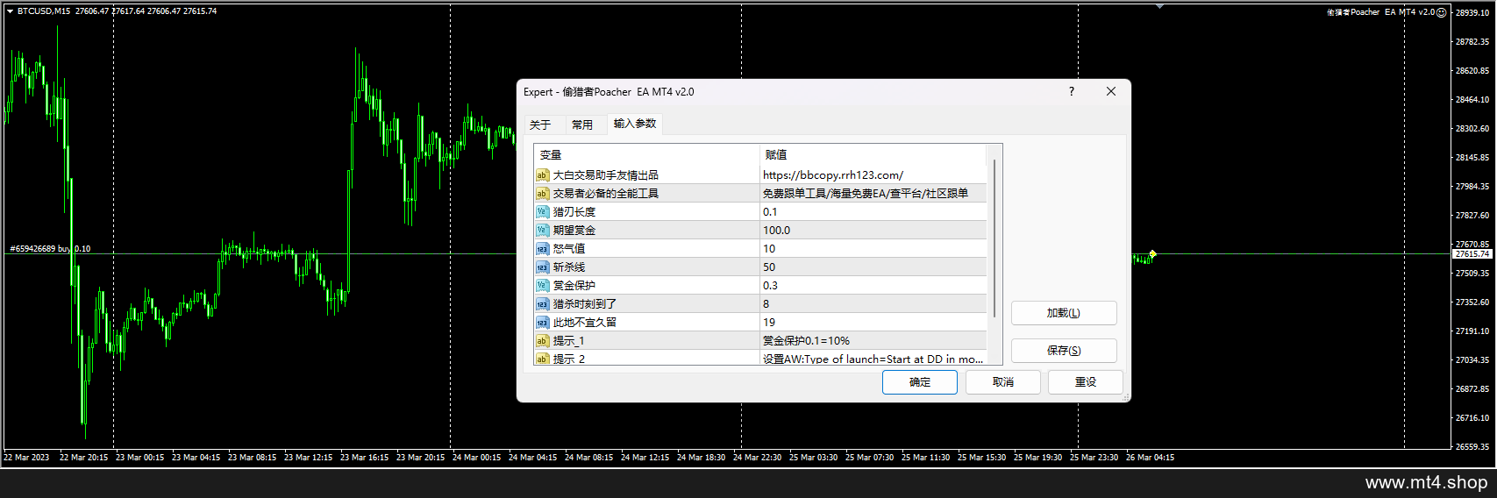The width and height of the screenshot is (1497, 498).
Task: Click the 26 Mar 04:15 time axis label
Action: pyautogui.click(x=1150, y=458)
